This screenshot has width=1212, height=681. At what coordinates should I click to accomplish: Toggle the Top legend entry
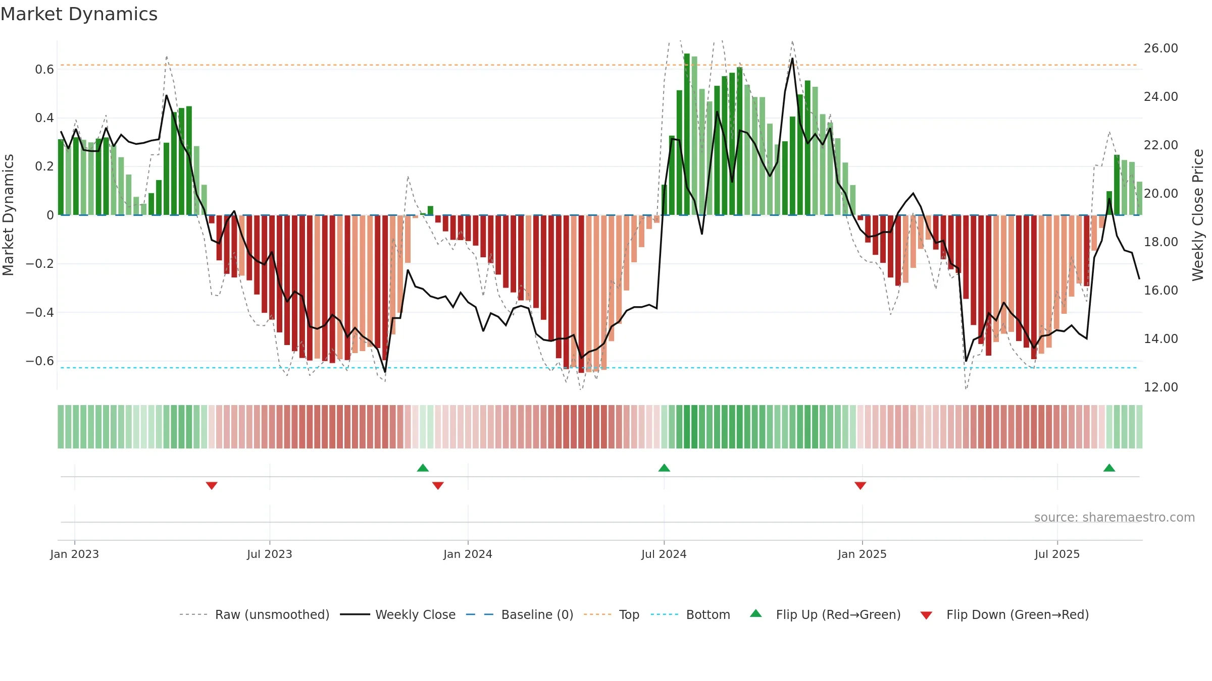pos(612,614)
